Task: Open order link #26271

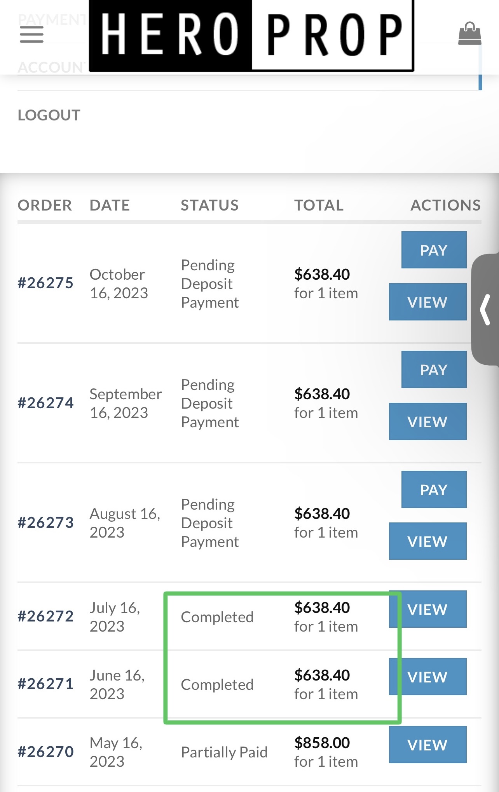Action: coord(45,684)
